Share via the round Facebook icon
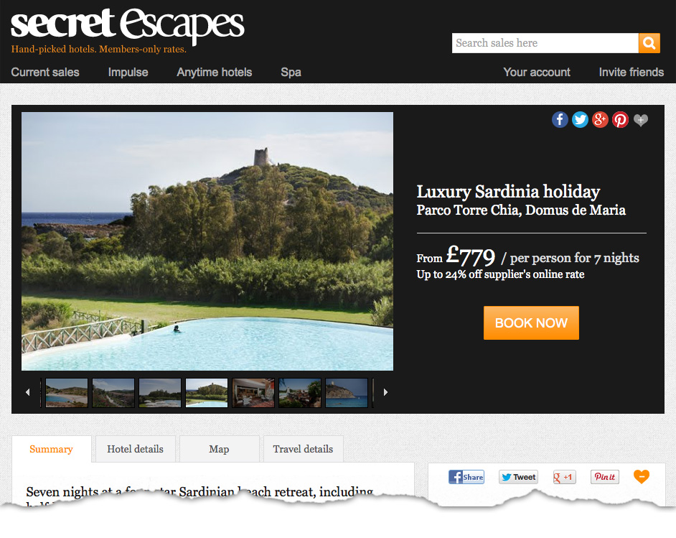The height and width of the screenshot is (538, 676). pos(560,119)
